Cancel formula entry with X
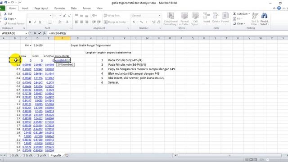This screenshot has height=162, width=288. (x=35, y=33)
